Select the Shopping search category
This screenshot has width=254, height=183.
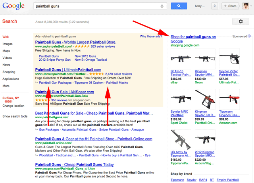point(9,72)
